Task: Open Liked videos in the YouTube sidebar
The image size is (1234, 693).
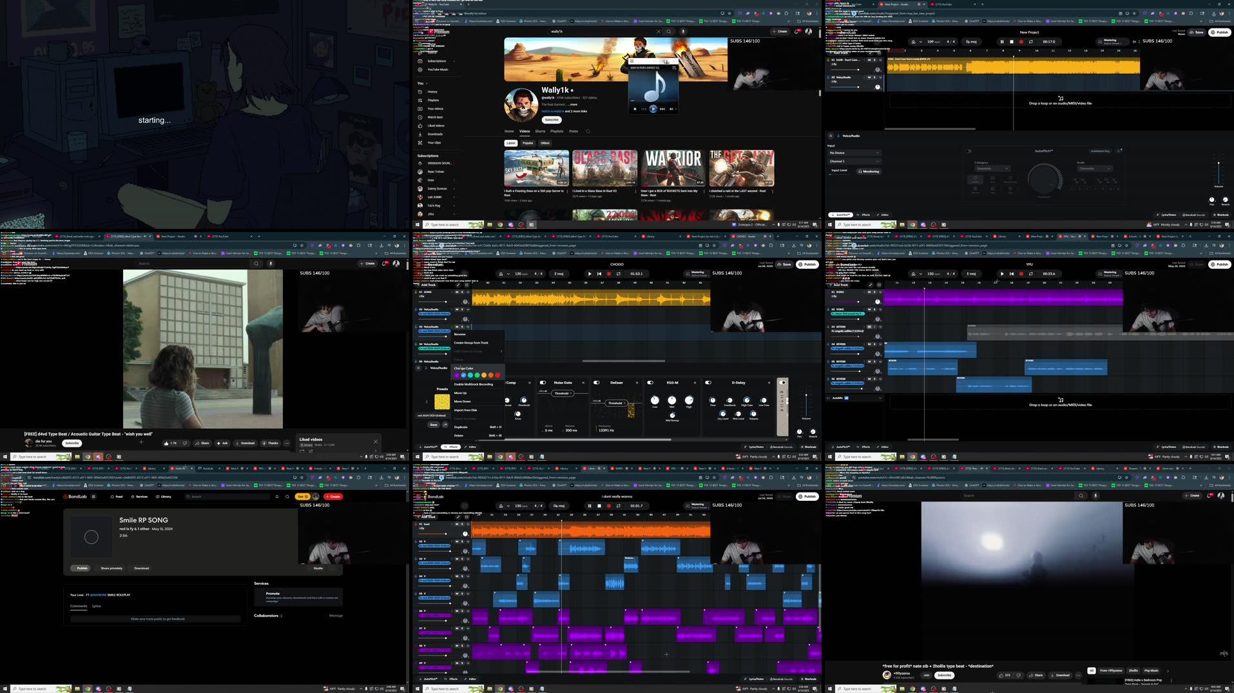Action: coord(436,126)
